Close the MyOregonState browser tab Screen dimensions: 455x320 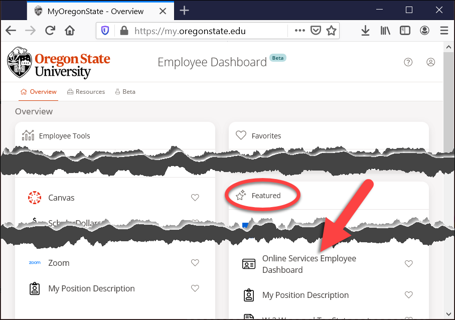click(163, 12)
